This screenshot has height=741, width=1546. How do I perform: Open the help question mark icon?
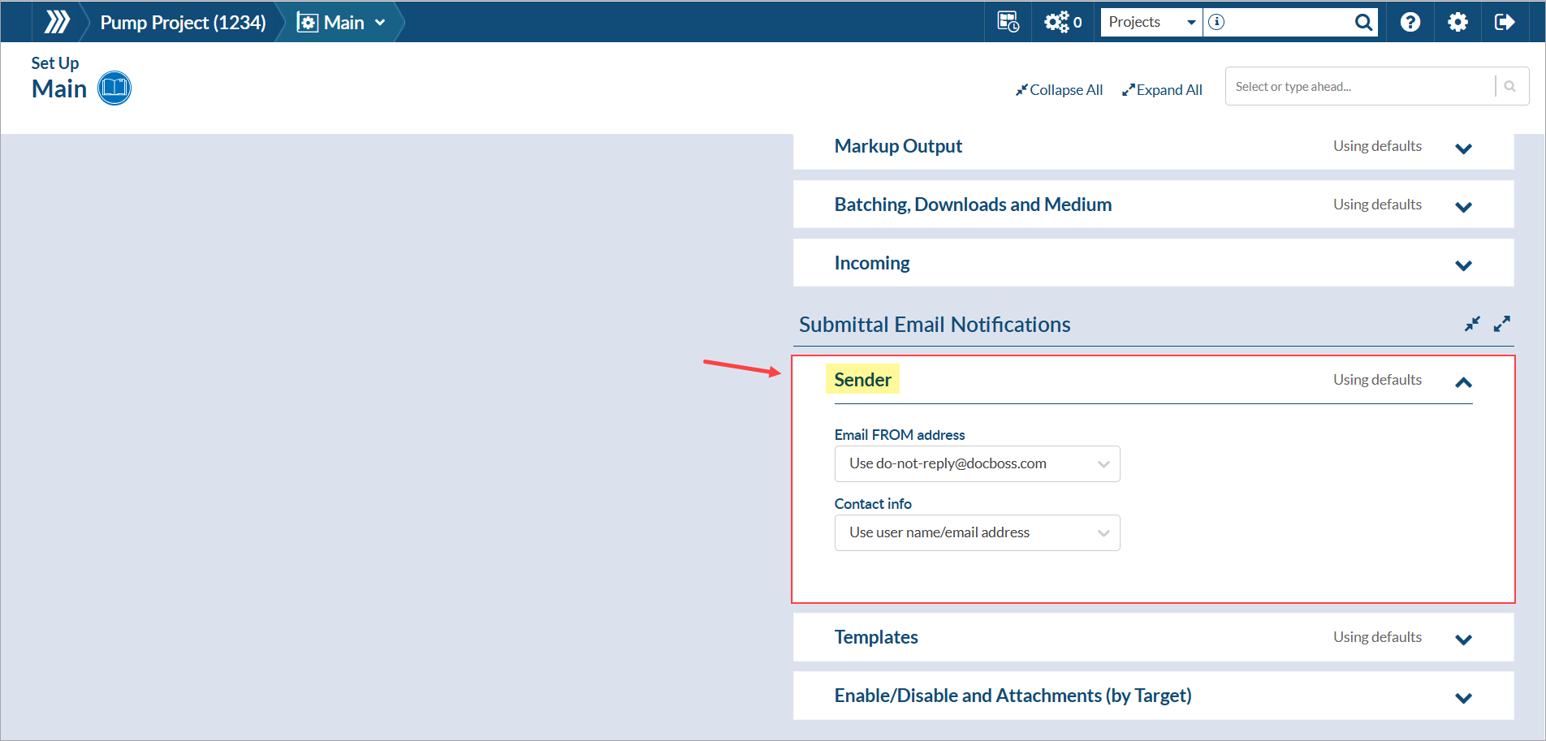(1410, 22)
